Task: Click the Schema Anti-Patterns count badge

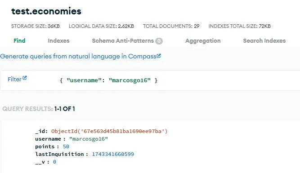Action: (x=159, y=41)
